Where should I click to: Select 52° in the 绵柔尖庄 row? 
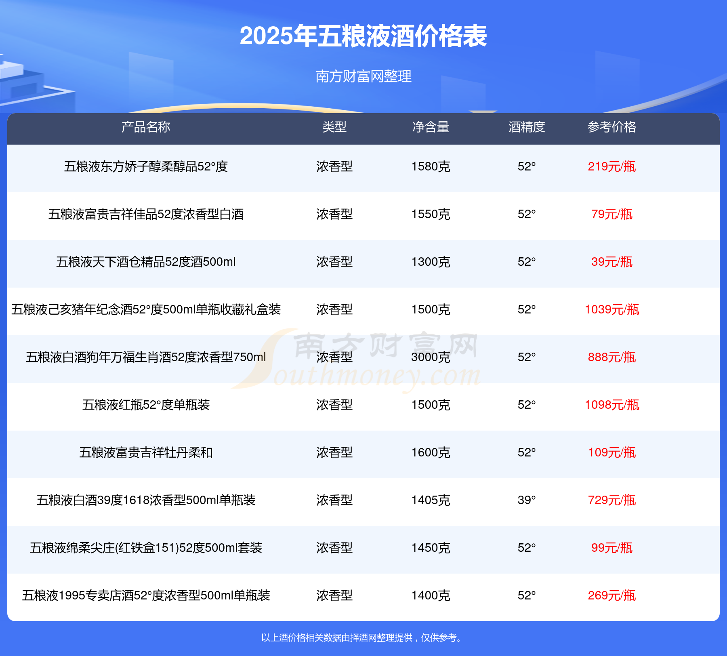pyautogui.click(x=527, y=548)
